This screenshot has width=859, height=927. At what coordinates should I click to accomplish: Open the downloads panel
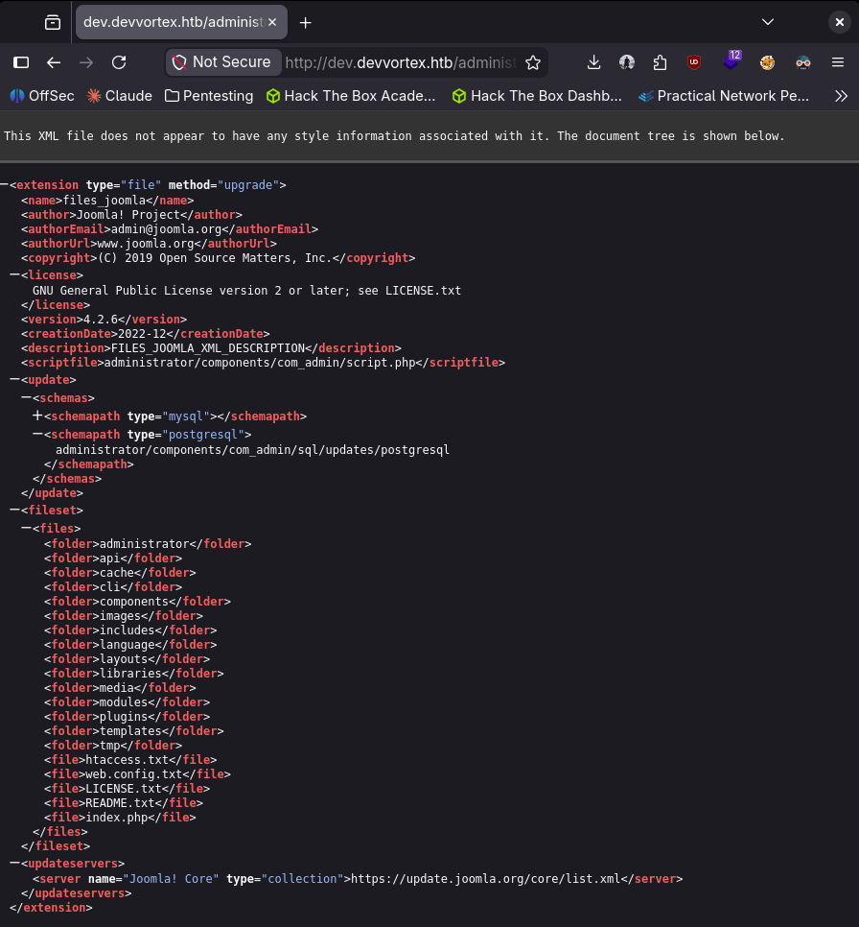(x=593, y=62)
